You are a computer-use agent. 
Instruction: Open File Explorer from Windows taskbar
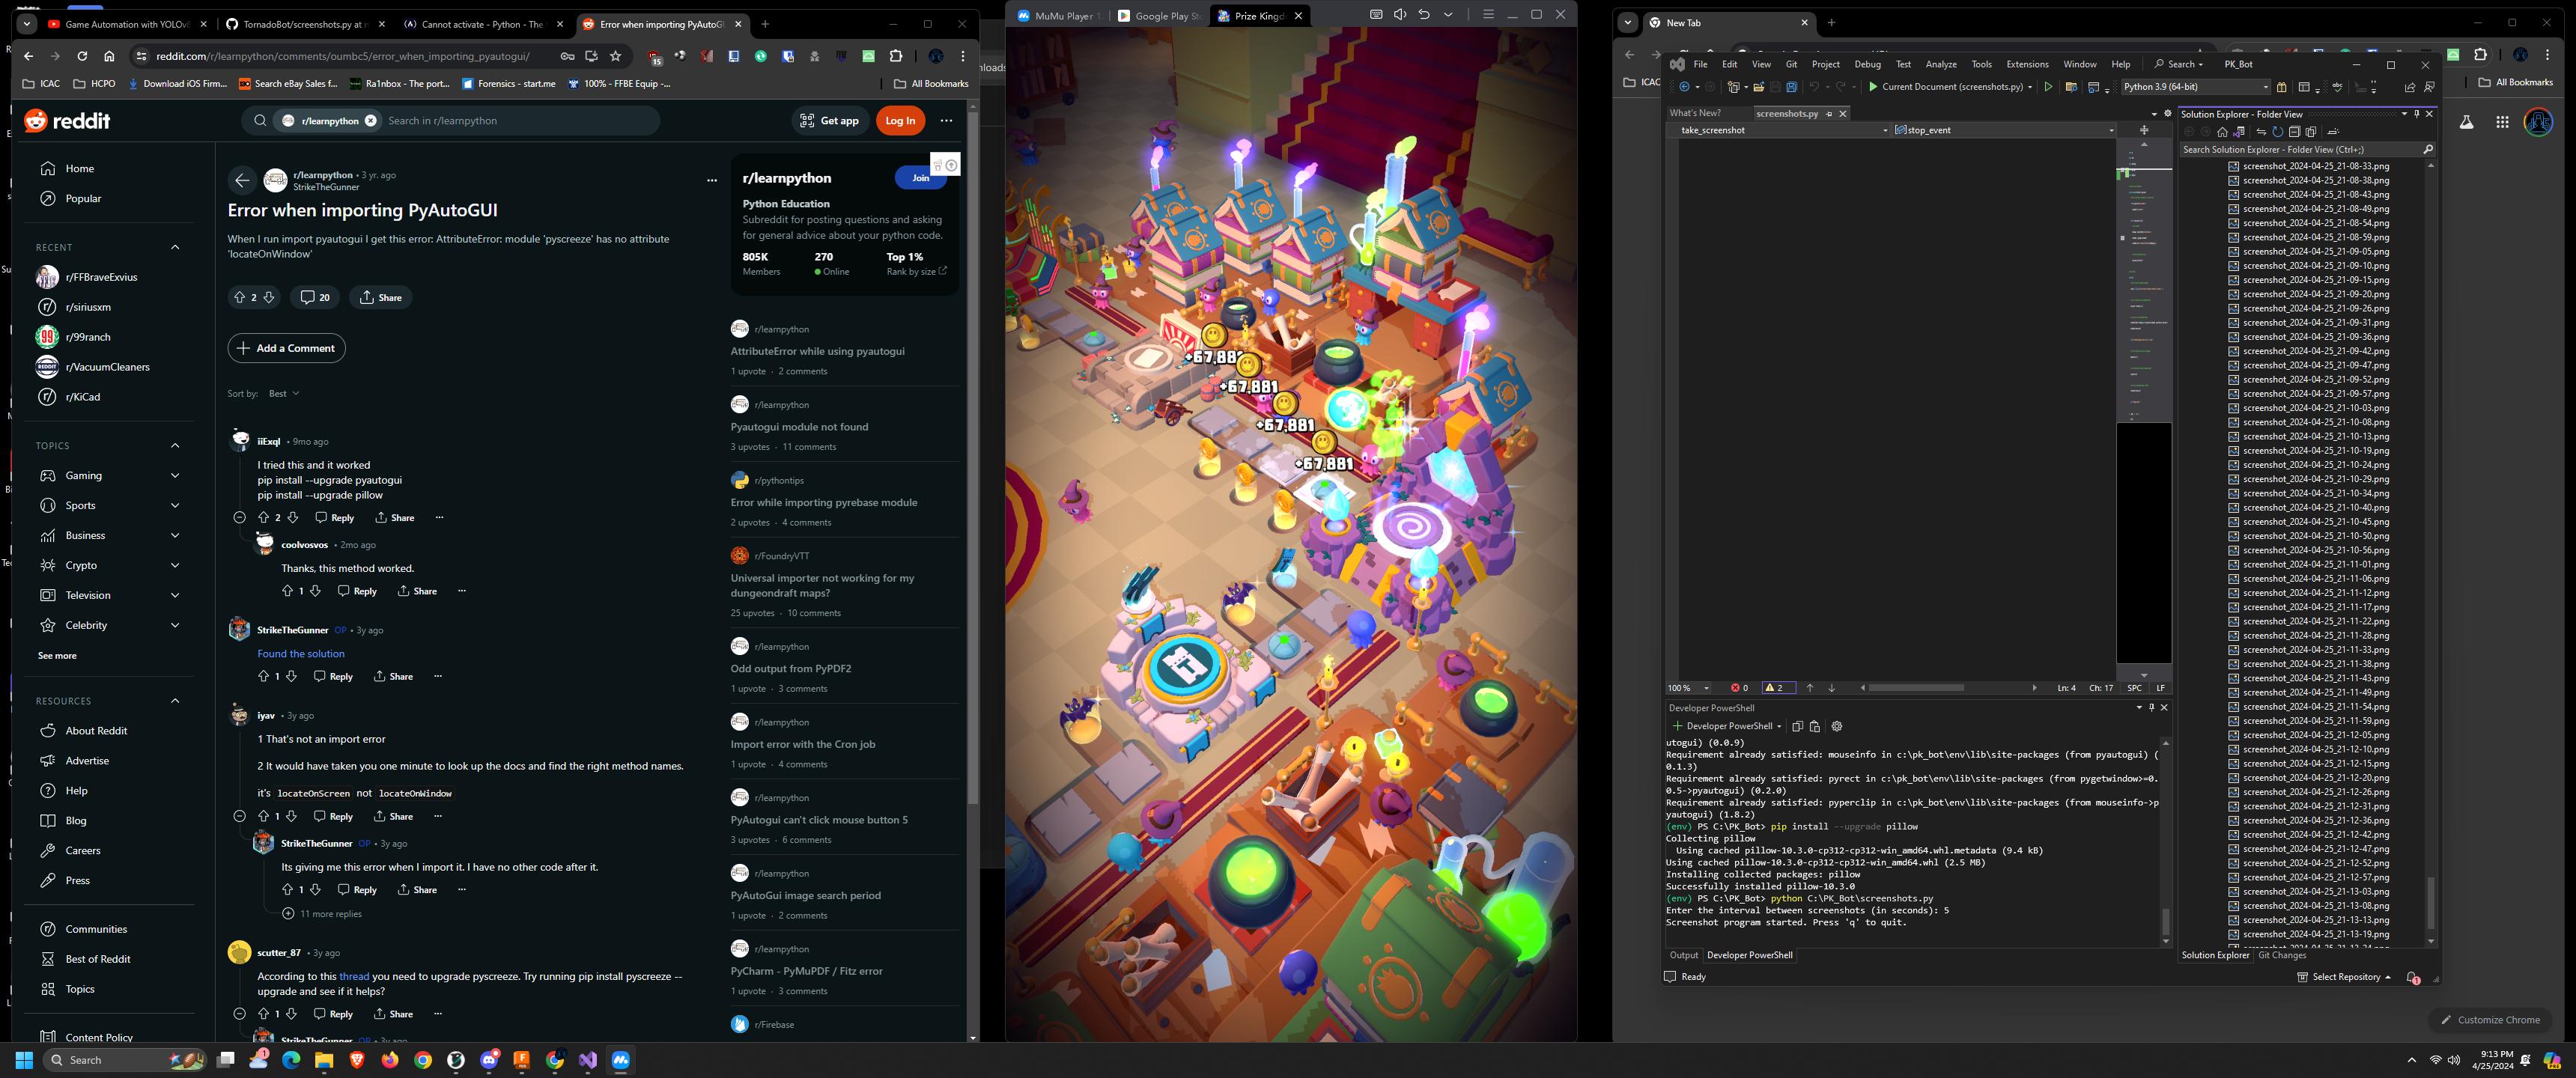pyautogui.click(x=324, y=1060)
